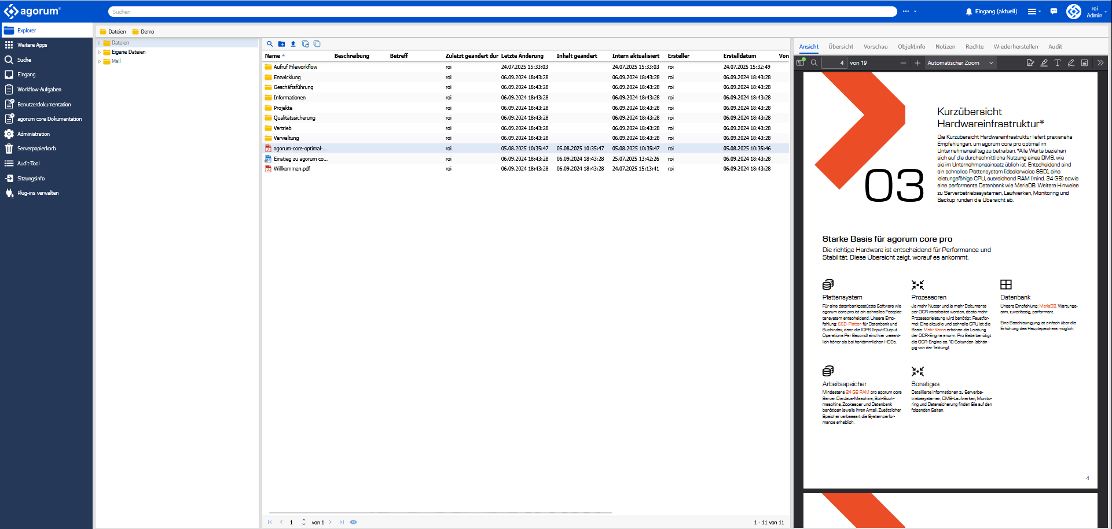Click the horizontal scrollbar under file list
This screenshot has height=529, width=1112.
[x=440, y=513]
